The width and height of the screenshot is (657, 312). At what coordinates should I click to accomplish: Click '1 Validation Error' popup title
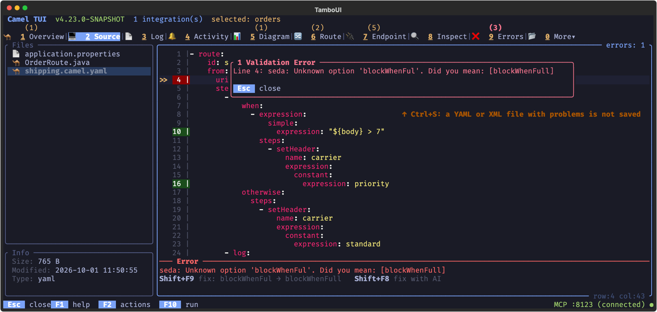[x=276, y=62]
